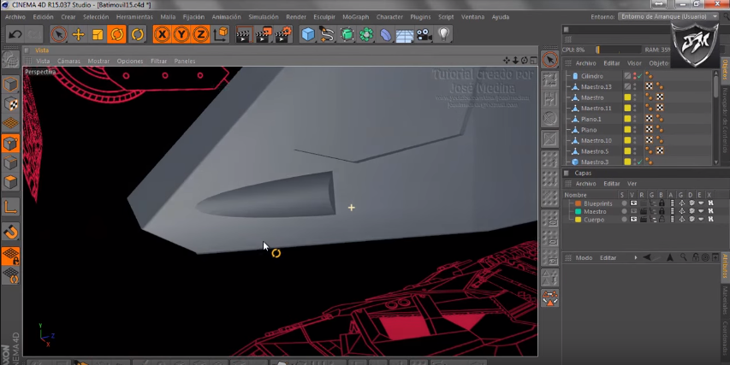Add a Cube primitive object
This screenshot has height=365, width=730.
(x=308, y=34)
